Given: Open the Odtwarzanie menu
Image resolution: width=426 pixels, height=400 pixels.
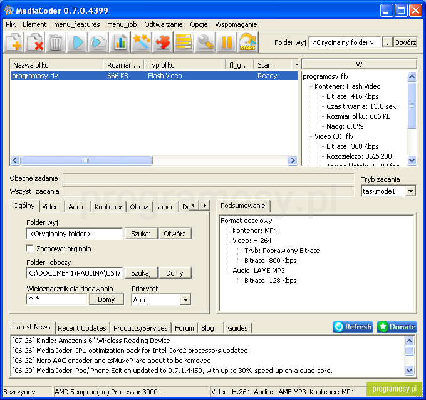Looking at the screenshot, I should [164, 24].
